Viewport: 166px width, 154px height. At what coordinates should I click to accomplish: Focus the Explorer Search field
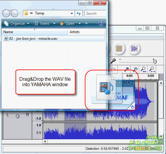point(95,13)
